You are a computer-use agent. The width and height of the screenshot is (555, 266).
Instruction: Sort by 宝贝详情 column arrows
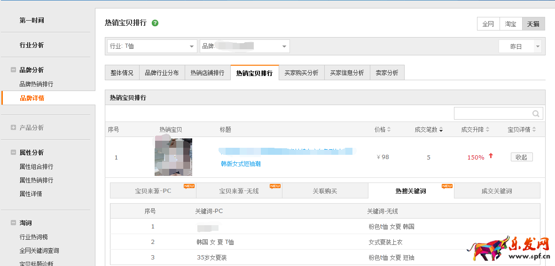click(534, 130)
